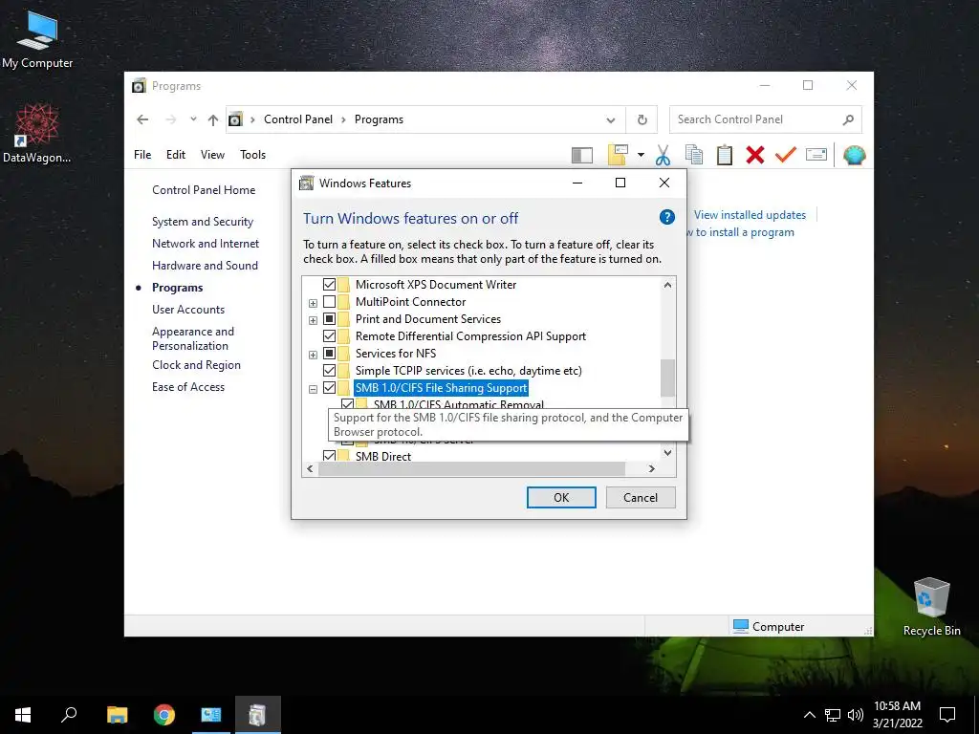Click the orange checkmark Properties icon
This screenshot has width=979, height=734.
pyautogui.click(x=786, y=154)
